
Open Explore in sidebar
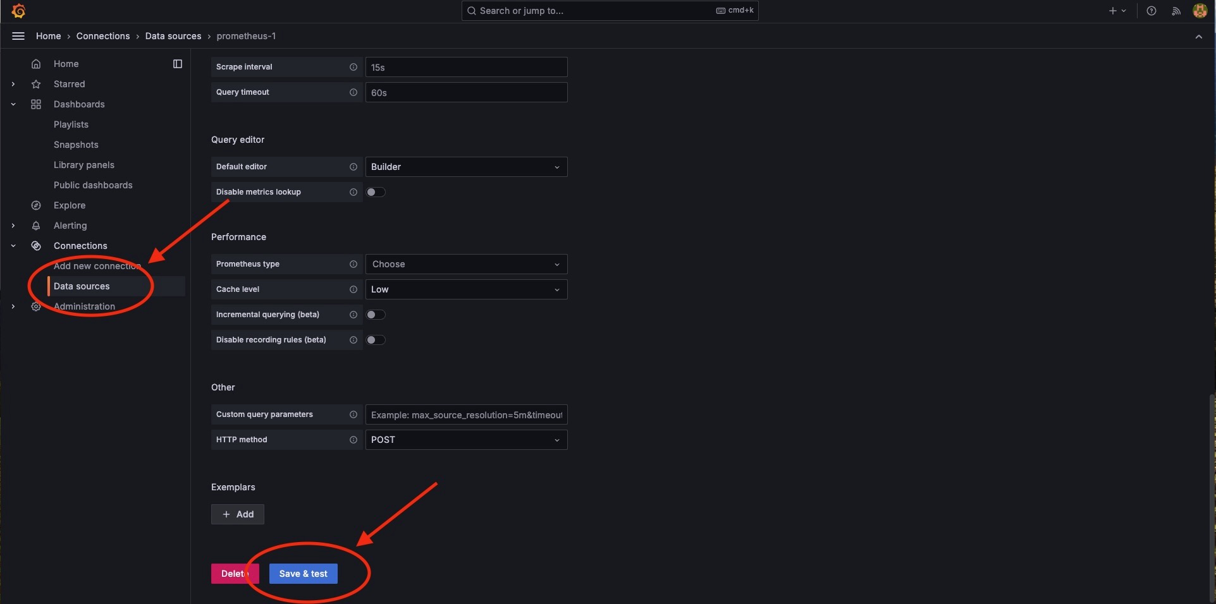point(70,205)
